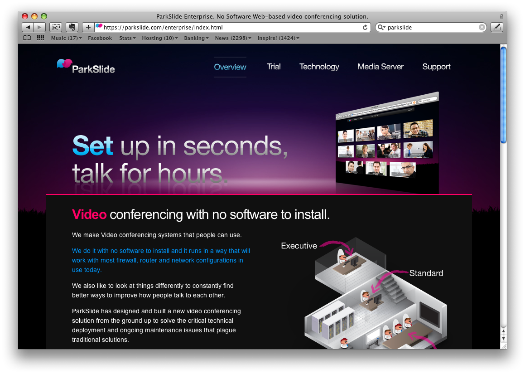Click the 'Standard' diagram label
This screenshot has width=525, height=374.
coord(426,273)
